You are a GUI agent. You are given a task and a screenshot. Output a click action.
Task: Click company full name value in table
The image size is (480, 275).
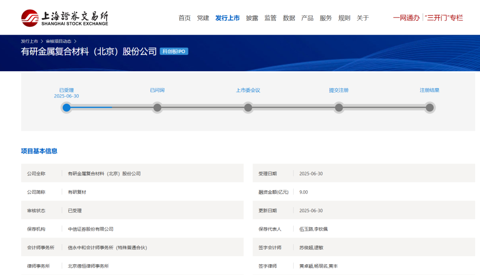[x=104, y=174]
